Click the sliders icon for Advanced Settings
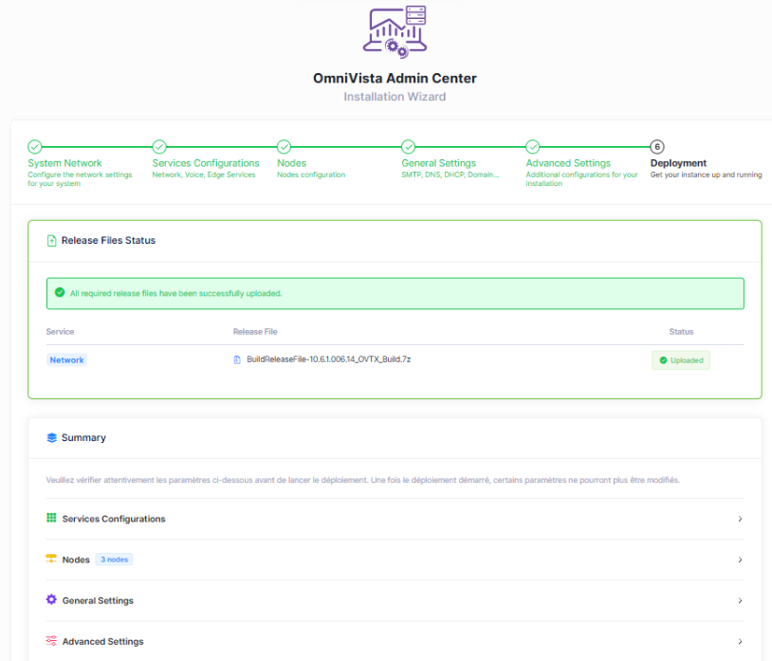 tap(51, 640)
